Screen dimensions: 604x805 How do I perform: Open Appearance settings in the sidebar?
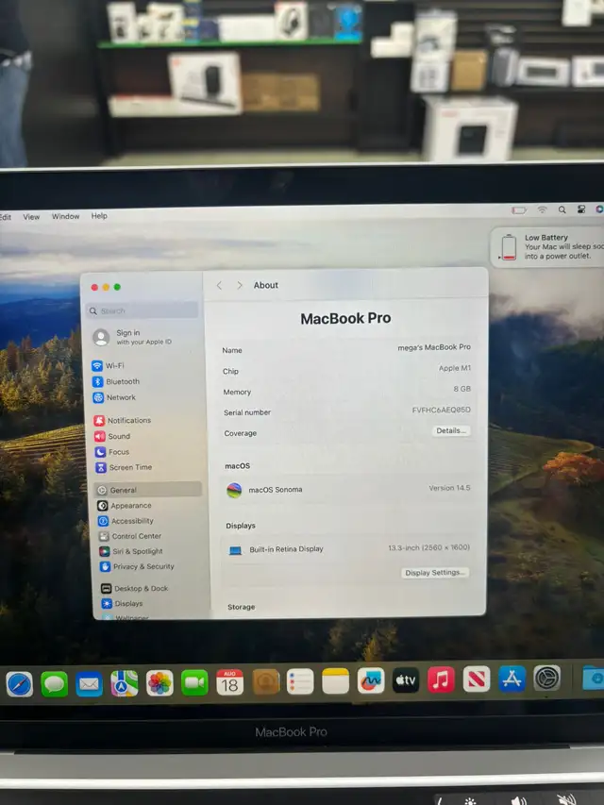[x=148, y=506]
